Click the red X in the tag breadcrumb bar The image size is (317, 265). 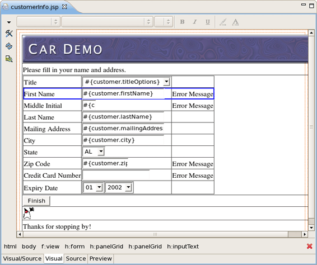point(309,246)
